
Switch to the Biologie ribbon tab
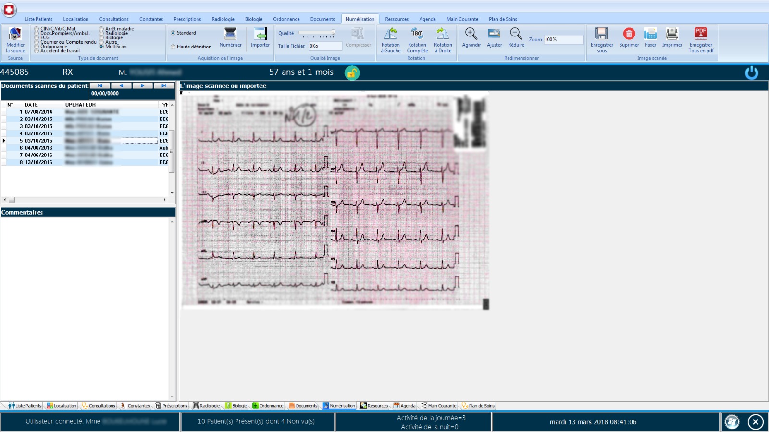[254, 19]
